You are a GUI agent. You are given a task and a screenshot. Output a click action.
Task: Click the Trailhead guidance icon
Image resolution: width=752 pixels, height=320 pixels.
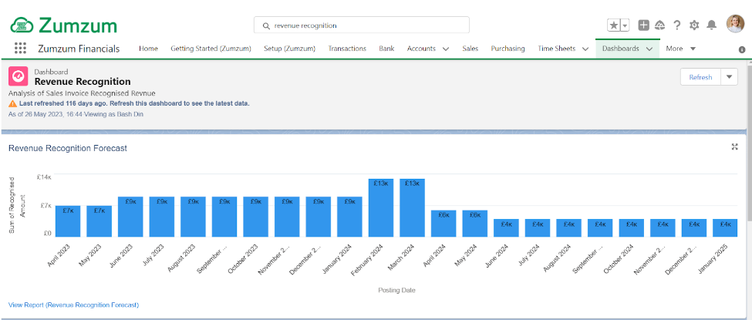pyautogui.click(x=660, y=25)
